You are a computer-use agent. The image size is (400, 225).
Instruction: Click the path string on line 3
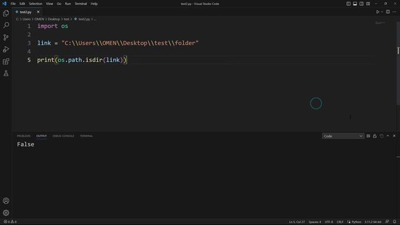130,43
